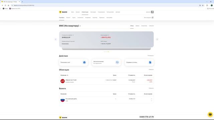
Task: Expand the Действия section
Action: (151, 56)
